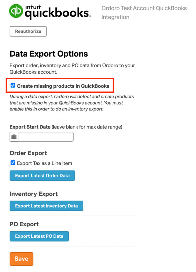Click the Reauthorize button
Screen dimensions: 196x272
(x=28, y=31)
